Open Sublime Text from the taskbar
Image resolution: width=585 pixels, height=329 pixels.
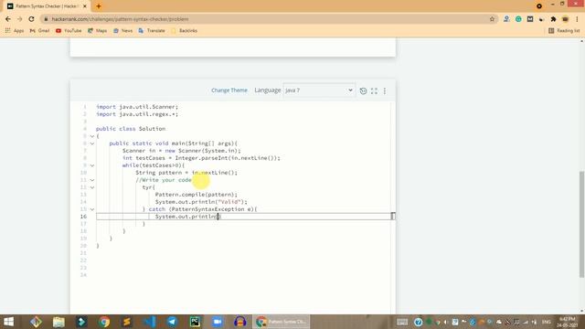[127, 322]
